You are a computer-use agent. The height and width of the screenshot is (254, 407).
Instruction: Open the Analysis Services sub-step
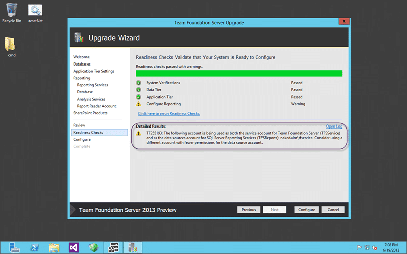pos(91,99)
